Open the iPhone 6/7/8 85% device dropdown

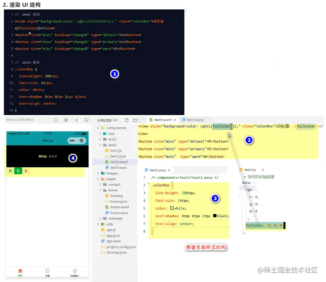[x=20, y=120]
